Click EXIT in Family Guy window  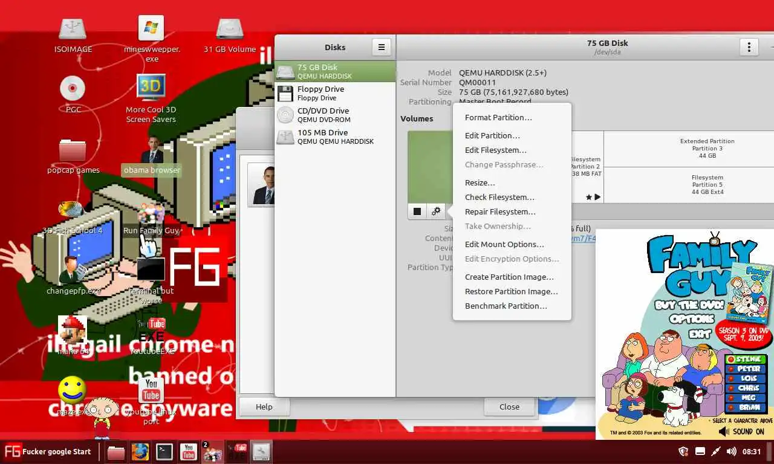700,333
